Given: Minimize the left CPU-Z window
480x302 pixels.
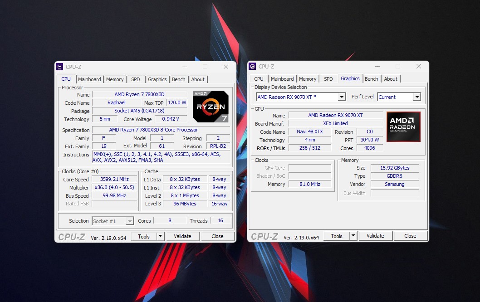Looking at the screenshot, I should [185, 67].
